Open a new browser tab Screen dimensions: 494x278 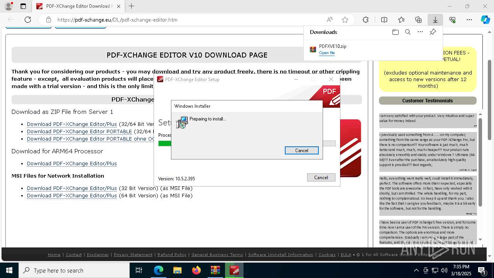132,6
